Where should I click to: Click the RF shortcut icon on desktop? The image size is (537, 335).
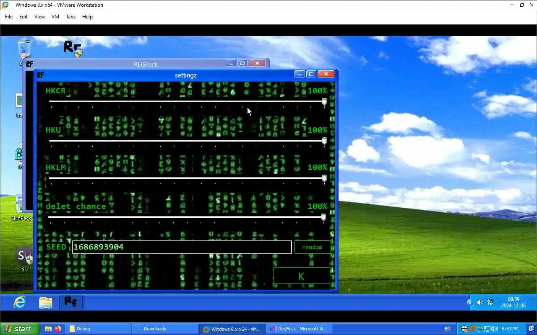[x=72, y=48]
